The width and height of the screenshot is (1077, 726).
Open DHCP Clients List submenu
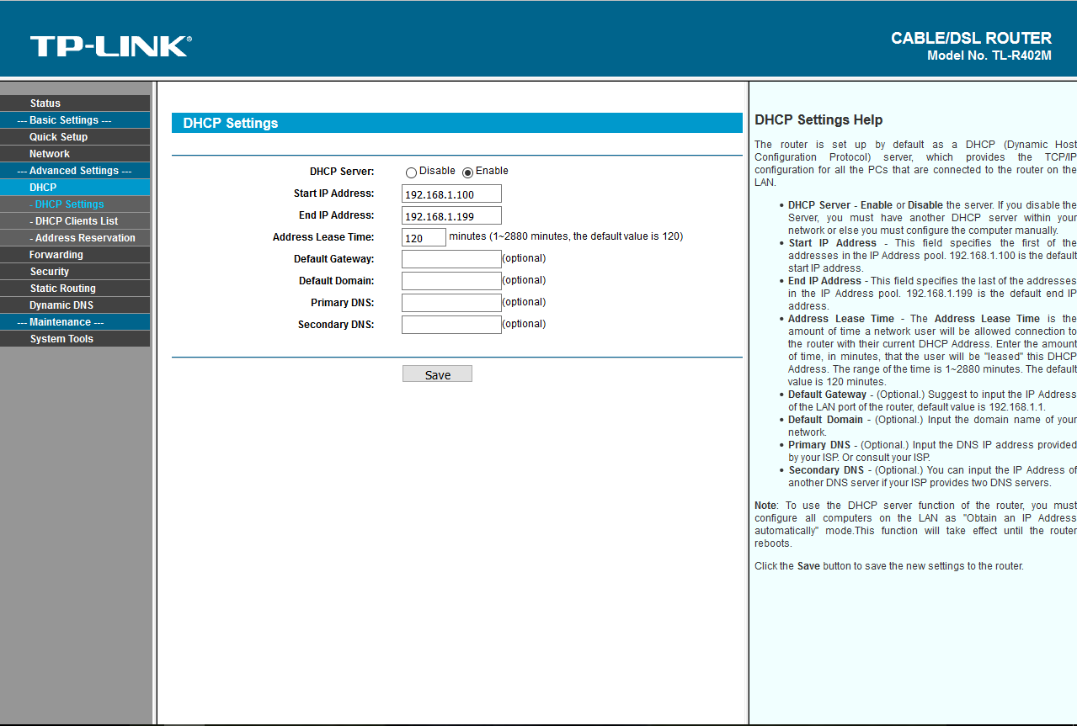[75, 221]
